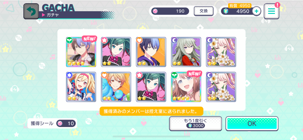Tap the blue star attribute icon on blonde card
Image resolution: width=303 pixels, height=140 pixels.
point(69,75)
